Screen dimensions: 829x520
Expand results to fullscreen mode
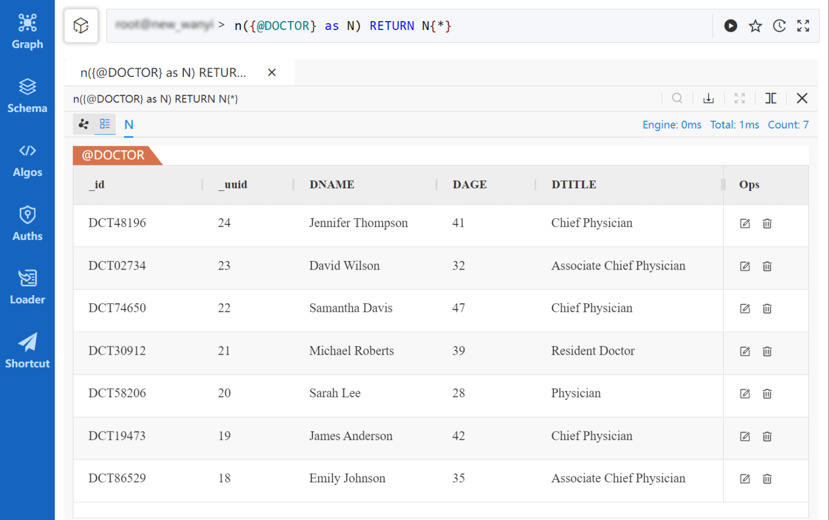click(739, 98)
